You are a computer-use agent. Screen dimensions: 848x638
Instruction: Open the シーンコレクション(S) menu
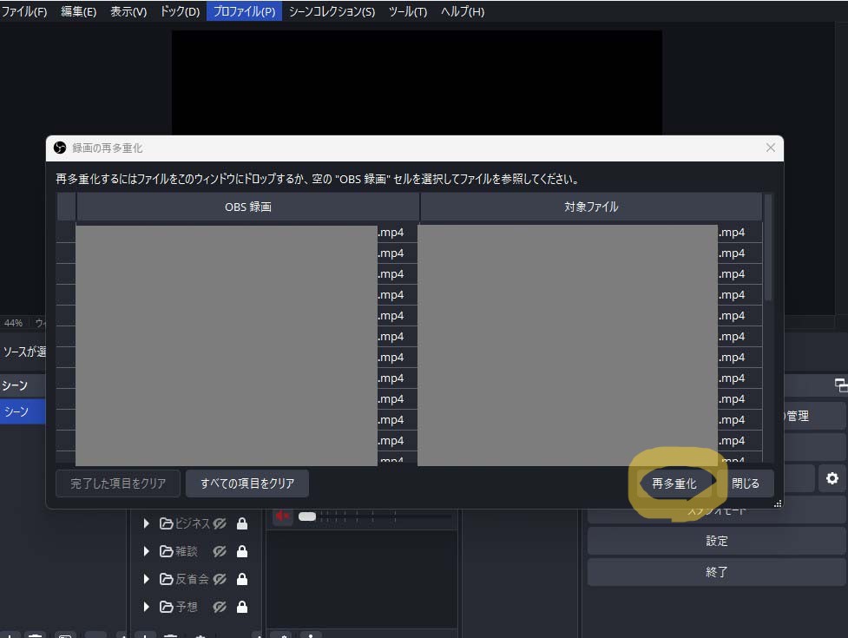(332, 11)
